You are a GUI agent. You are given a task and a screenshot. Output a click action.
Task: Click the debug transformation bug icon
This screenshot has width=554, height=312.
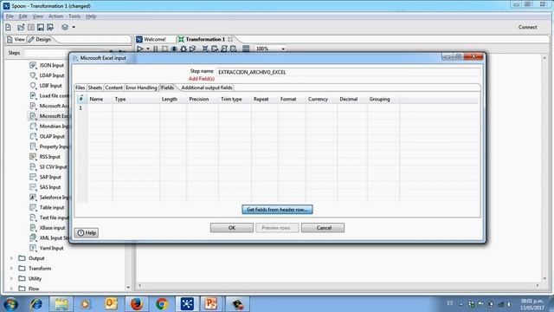[x=184, y=49]
